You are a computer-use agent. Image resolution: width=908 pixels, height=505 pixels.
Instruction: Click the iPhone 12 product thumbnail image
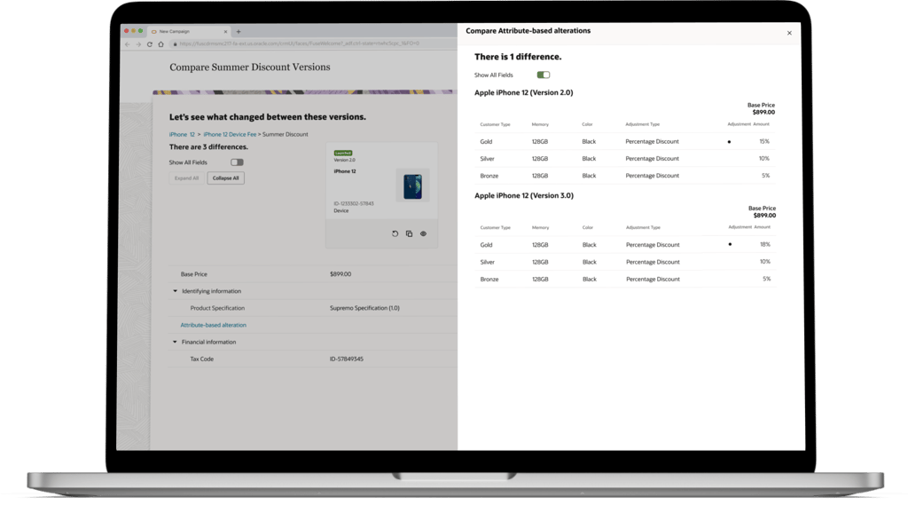coord(412,186)
